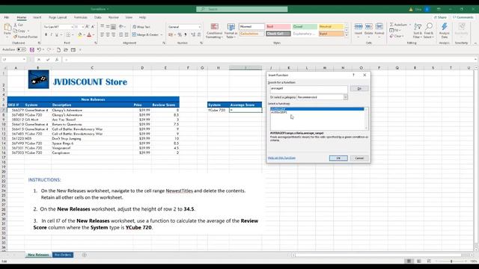This screenshot has width=479, height=269.
Task: Select the Format Painter tool
Action: pos(25,37)
